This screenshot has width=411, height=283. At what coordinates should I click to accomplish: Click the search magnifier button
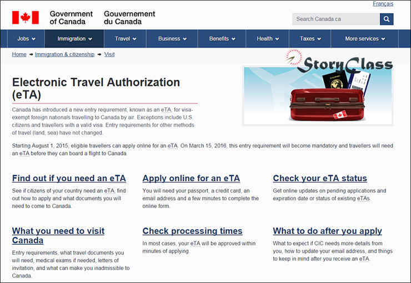click(387, 19)
